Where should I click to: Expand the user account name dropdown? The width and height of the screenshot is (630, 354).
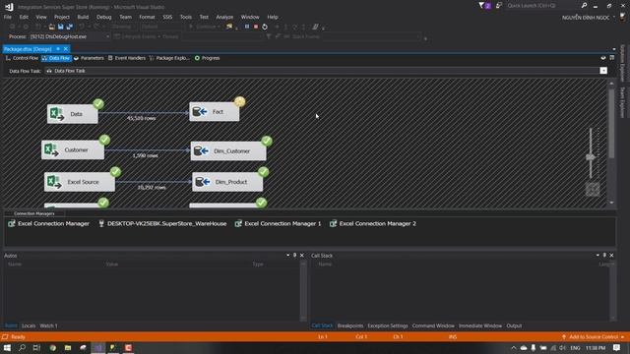click(x=614, y=18)
